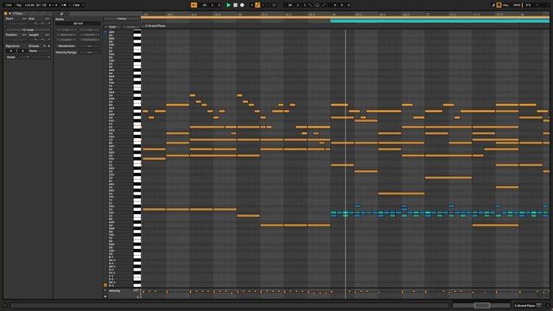553x311 pixels.
Task: Click the Stop button in the transport
Action: point(235,5)
